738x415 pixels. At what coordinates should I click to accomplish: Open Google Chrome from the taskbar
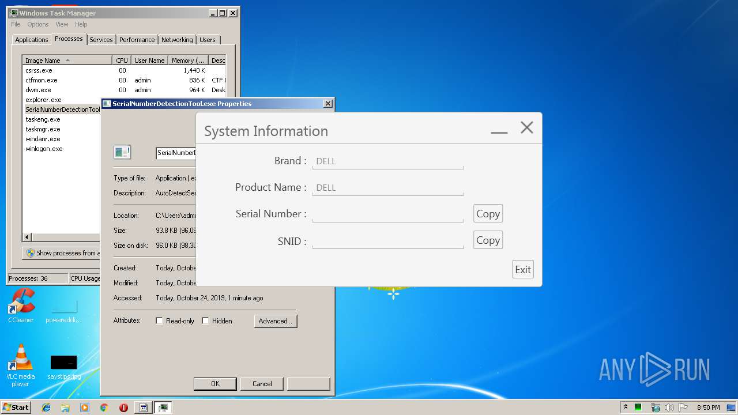pyautogui.click(x=104, y=408)
